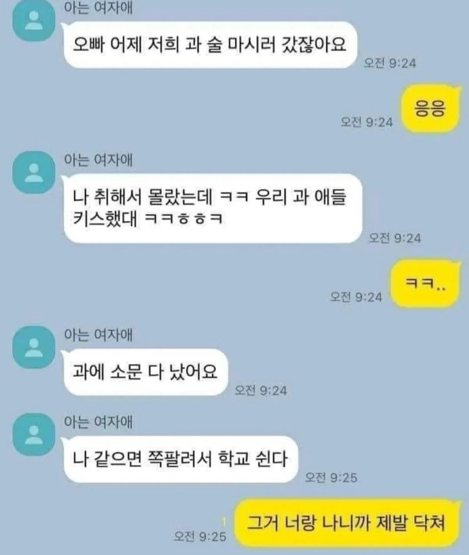Select the '과에 소문 다 났어요' bubble
Screen dimensions: 469x555
(145, 372)
